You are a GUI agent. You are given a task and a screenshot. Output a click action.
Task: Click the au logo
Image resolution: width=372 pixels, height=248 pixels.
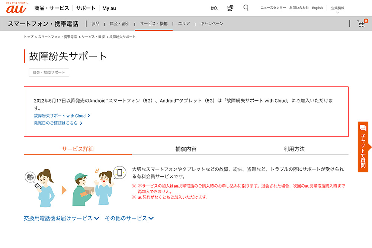[16, 8]
